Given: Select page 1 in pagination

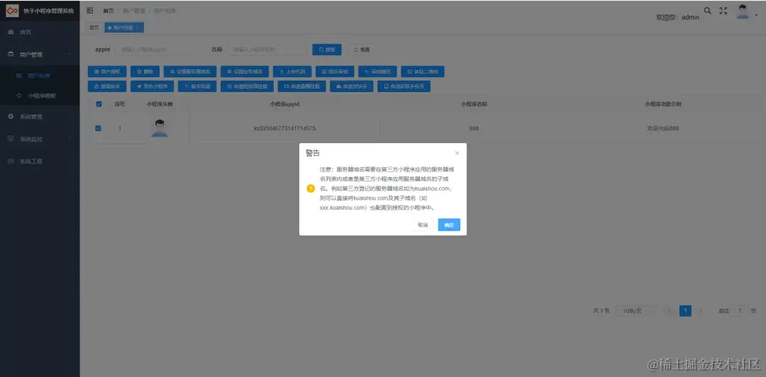Looking at the screenshot, I should click(x=685, y=310).
